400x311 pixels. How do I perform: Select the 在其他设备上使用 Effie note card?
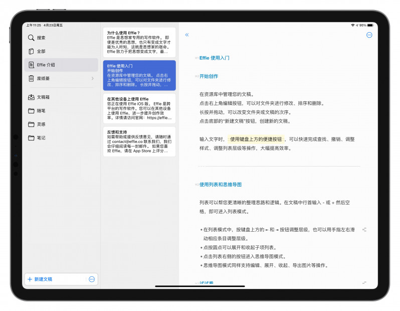click(139, 108)
